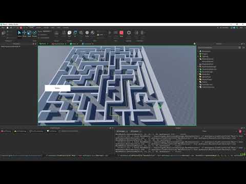This screenshot has width=246, height=184.
Task: Select SoundService in the Explorer
Action: 206,84
